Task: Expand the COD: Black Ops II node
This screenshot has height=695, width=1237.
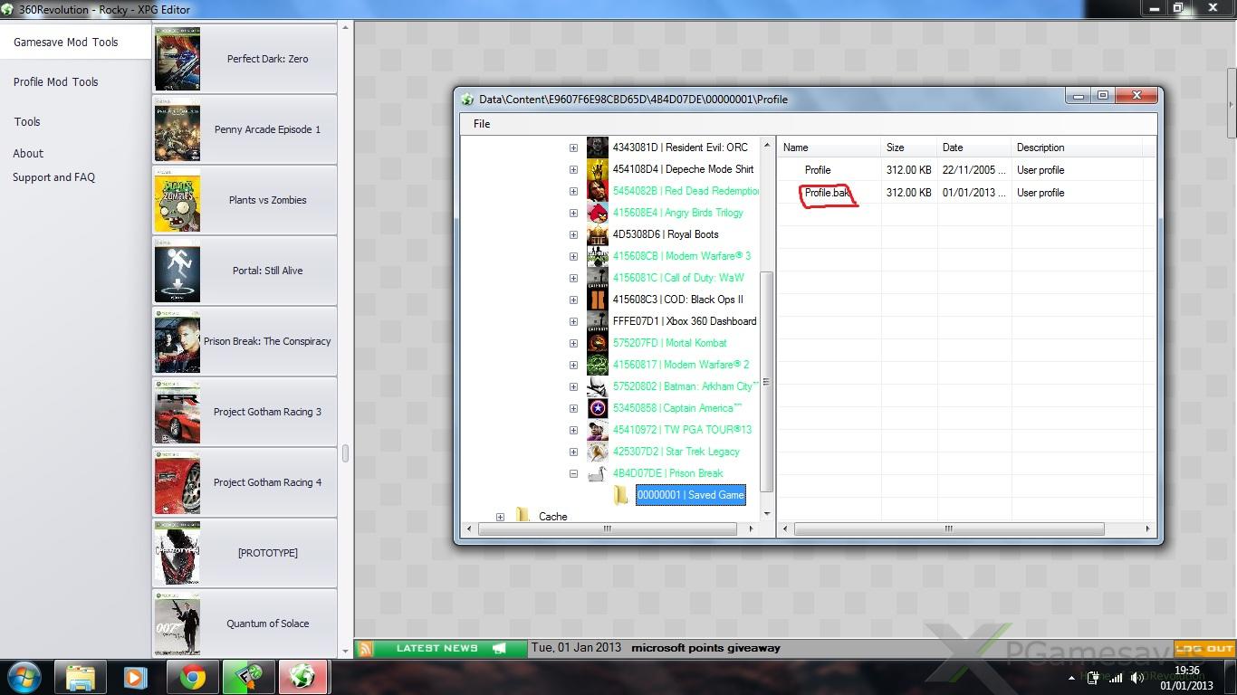Action: point(573,300)
